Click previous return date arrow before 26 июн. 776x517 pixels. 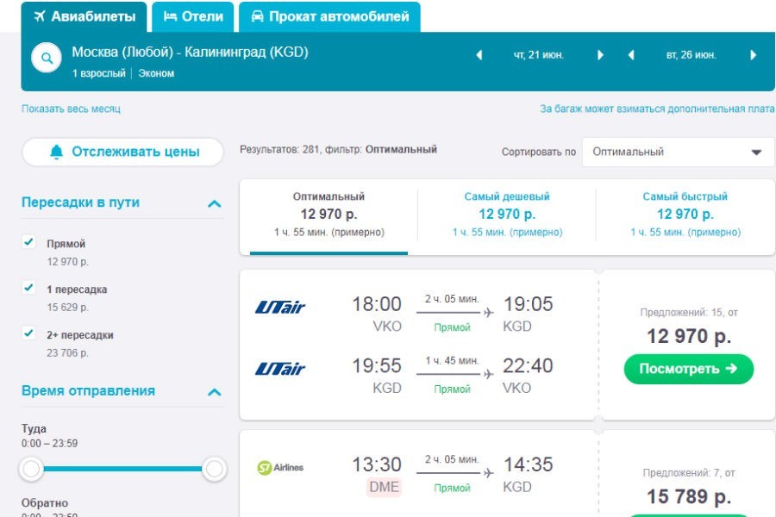click(x=631, y=55)
